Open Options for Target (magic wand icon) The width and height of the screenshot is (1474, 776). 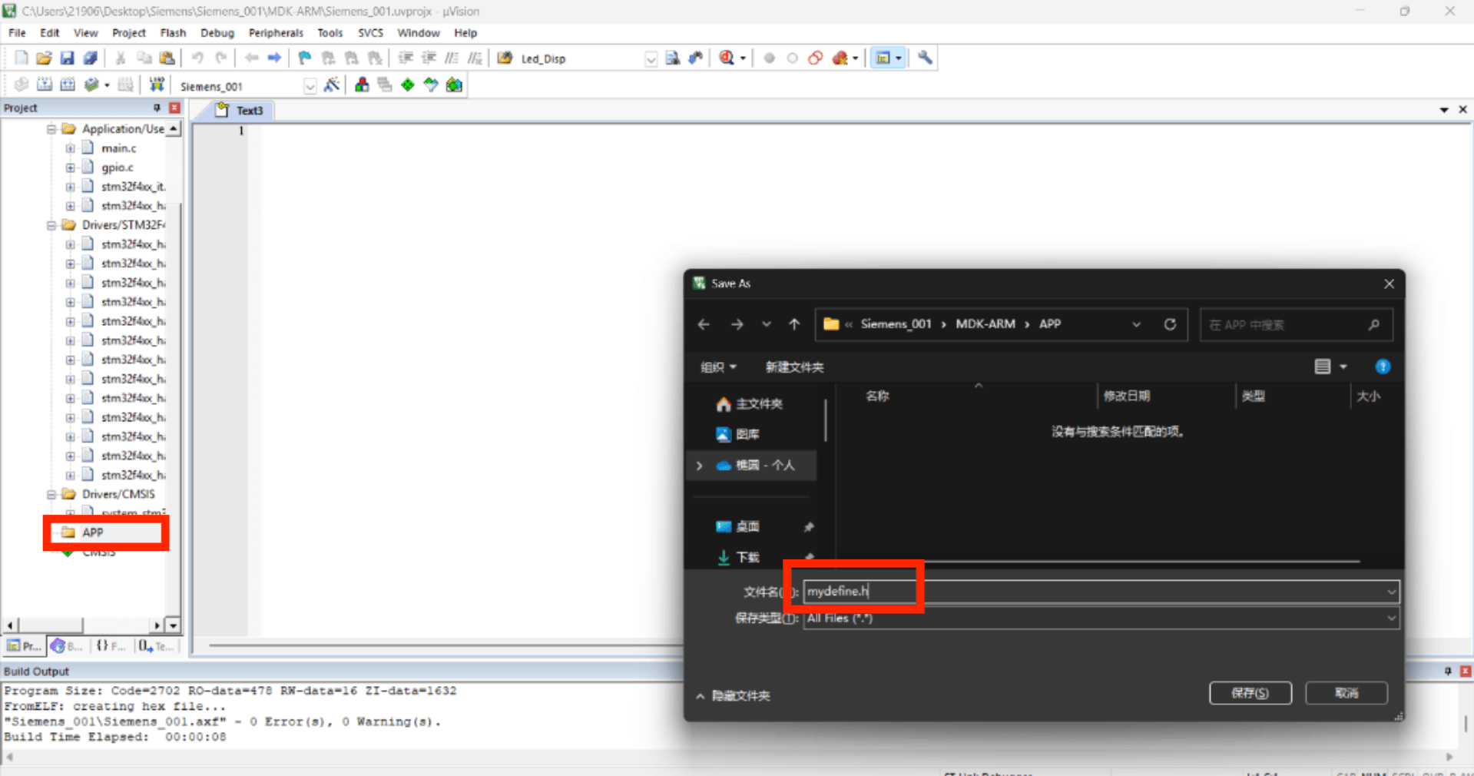pyautogui.click(x=332, y=85)
